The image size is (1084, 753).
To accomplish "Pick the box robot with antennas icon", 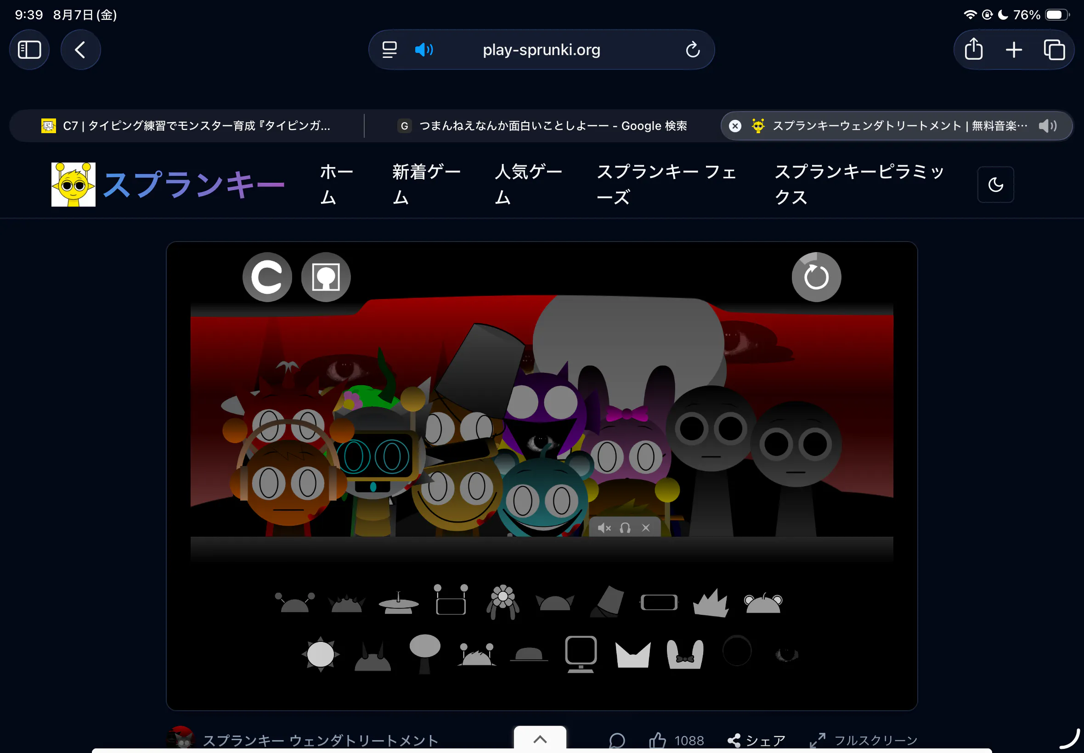I will pyautogui.click(x=451, y=600).
